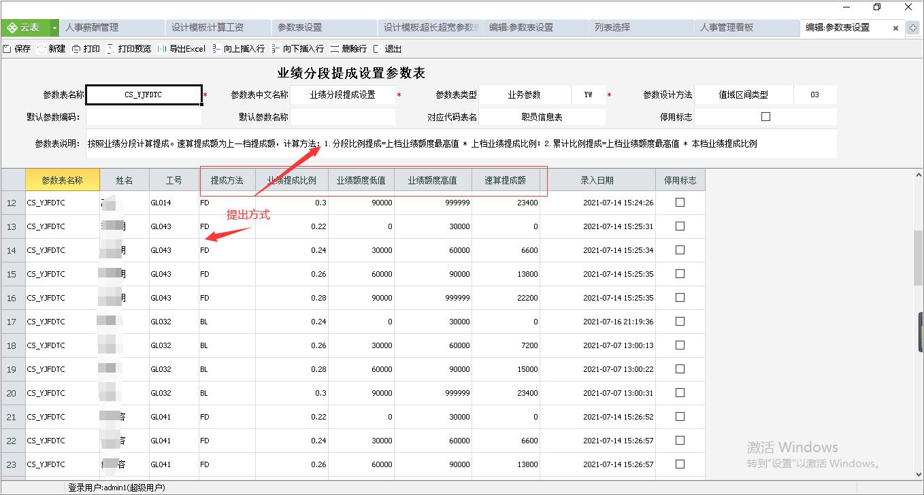Tick the 停用标志 checkbox in row 15
This screenshot has height=495, width=924.
click(680, 274)
